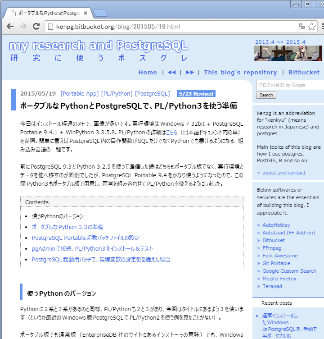Open the [PL/Python] tag link
This screenshot has width=324, height=339.
(117, 94)
